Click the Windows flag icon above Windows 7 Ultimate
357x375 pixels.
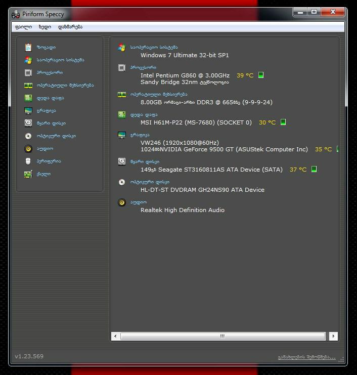tap(122, 48)
